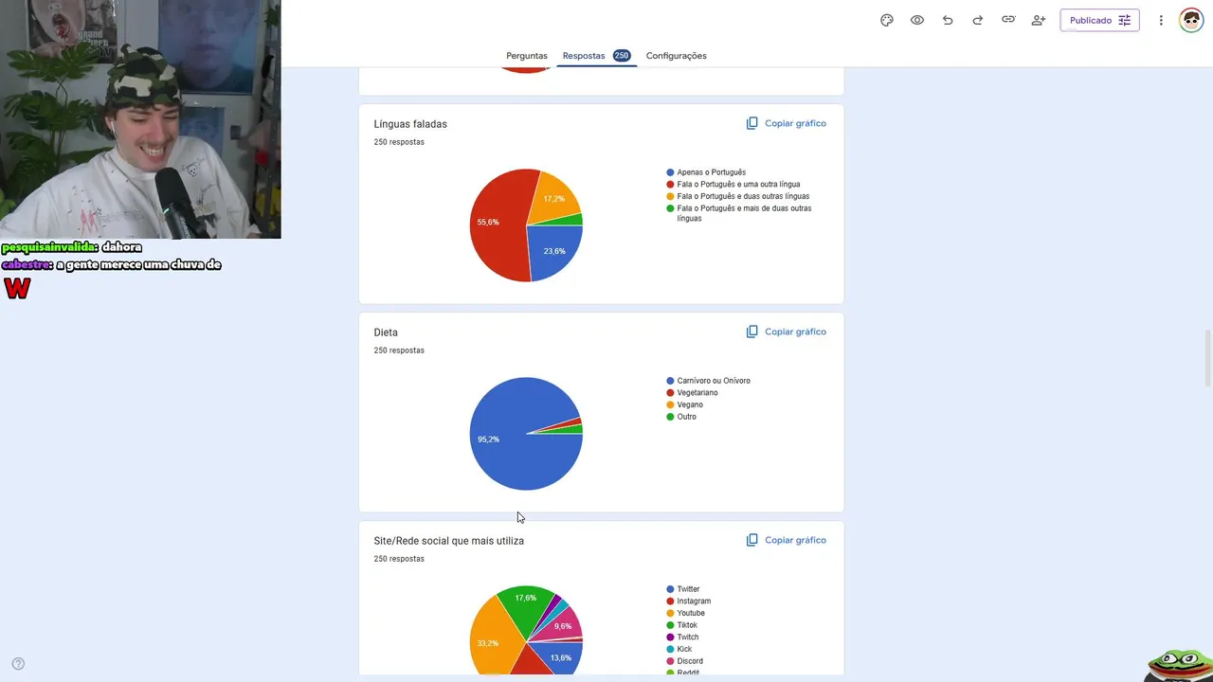Redo the last action
The image size is (1213, 682).
pos(978,20)
